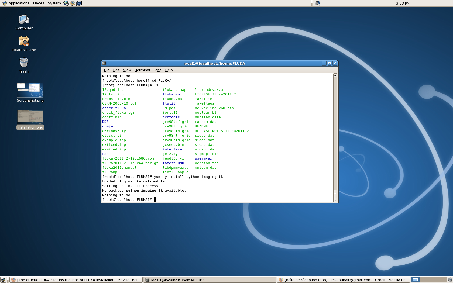Viewport: 453px width, 283px height.
Task: Click 'Version.tag' file name
Action: point(207,163)
